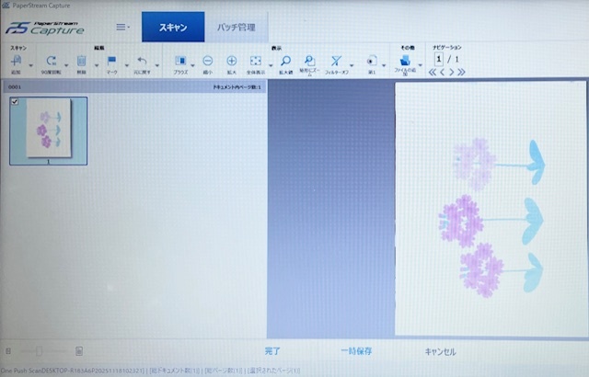Screen dimensions: 589x377
Task: Expand the Undo dropdown arrow
Action: click(157, 65)
